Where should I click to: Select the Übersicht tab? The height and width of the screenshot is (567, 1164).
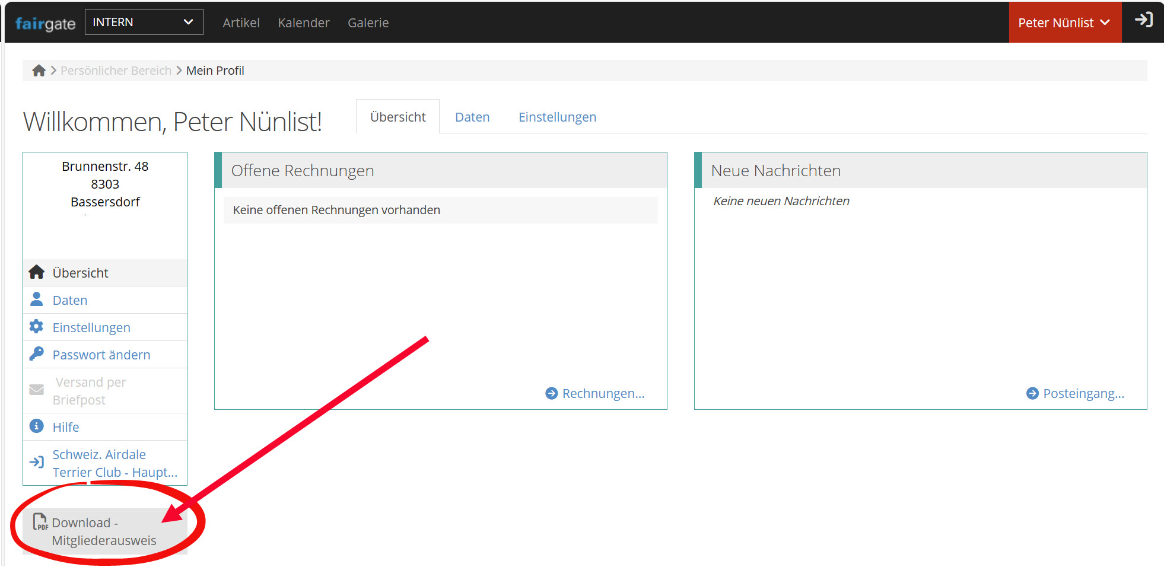[x=397, y=117]
